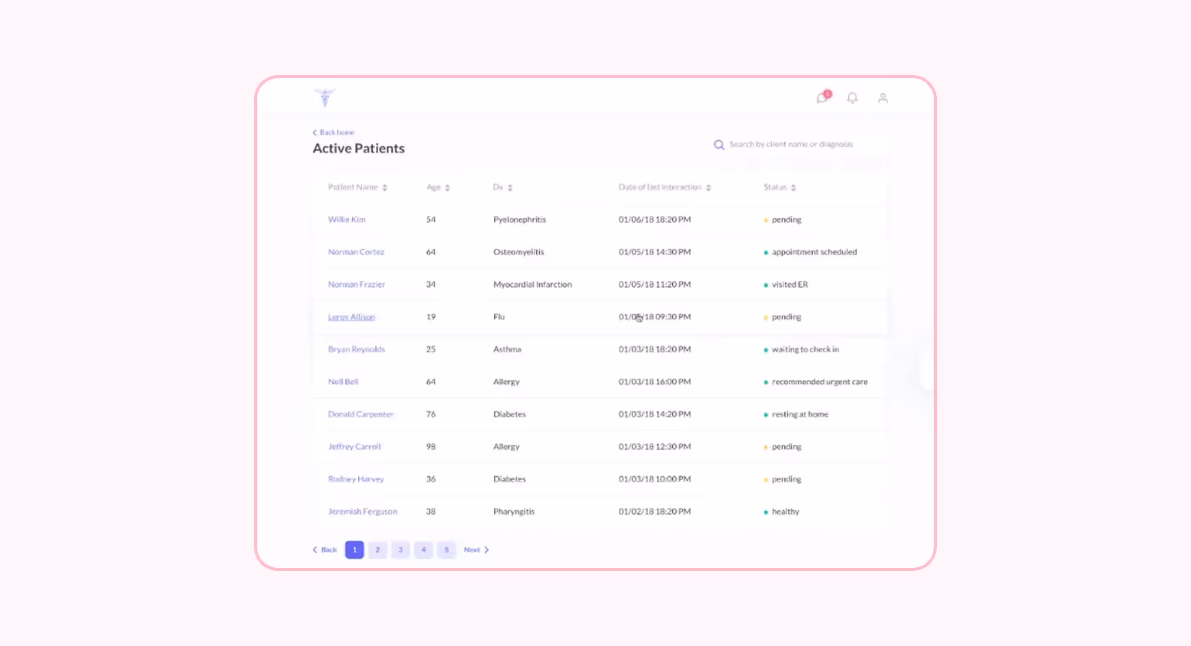Go to page 3

click(x=401, y=550)
